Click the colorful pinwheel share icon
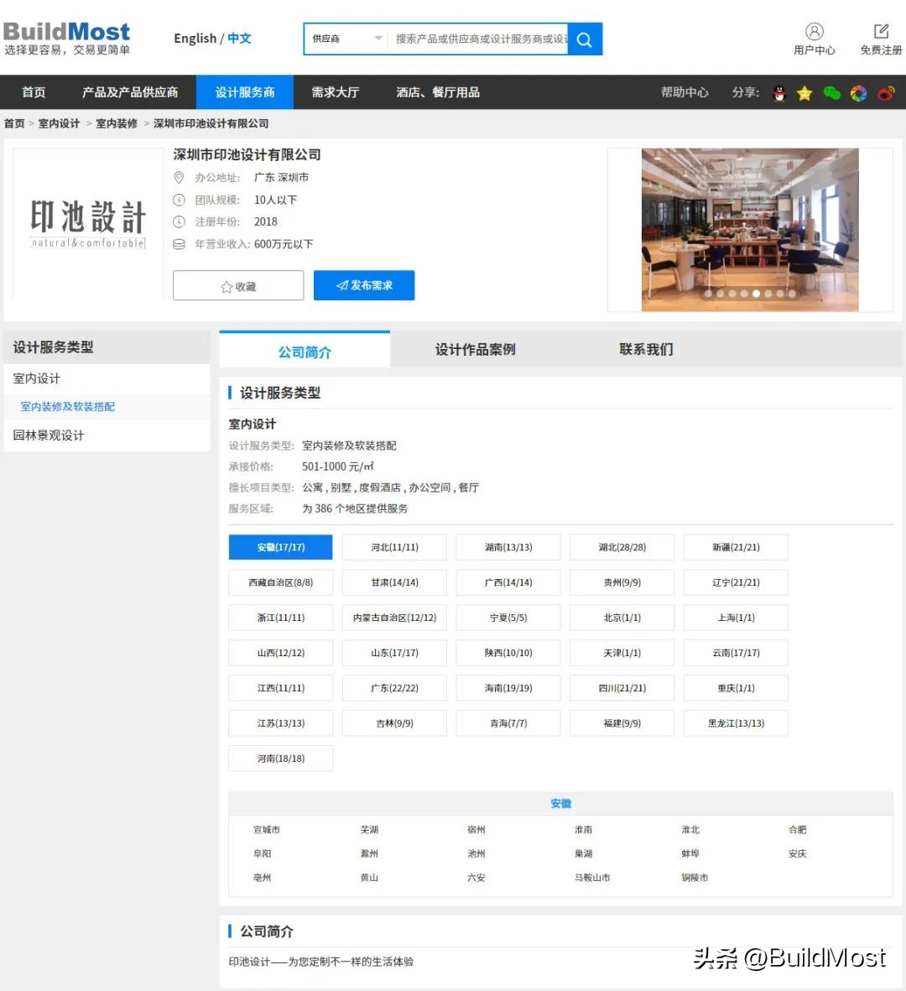The width and height of the screenshot is (906, 991). click(x=858, y=93)
